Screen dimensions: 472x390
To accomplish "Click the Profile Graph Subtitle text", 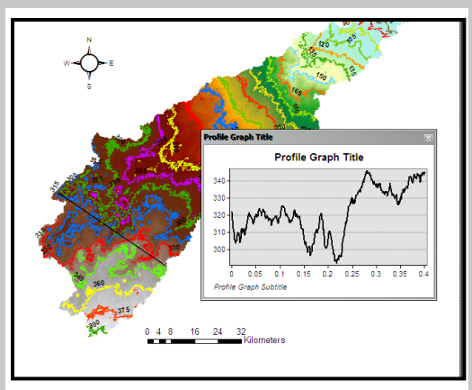I will pyautogui.click(x=250, y=286).
